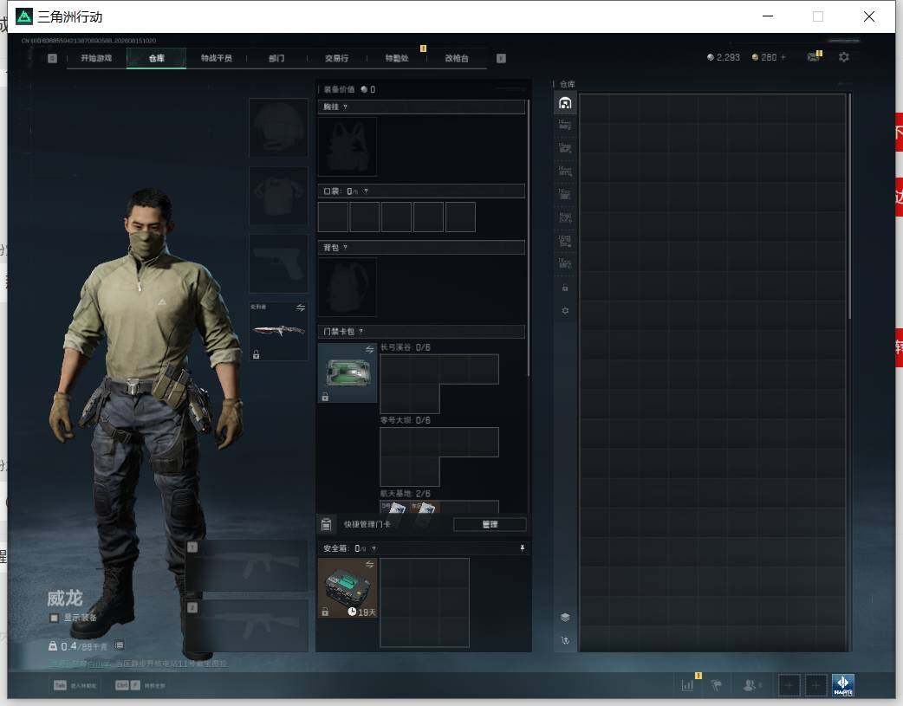
Task: Show help for 胸挂 section
Action: pyautogui.click(x=345, y=107)
